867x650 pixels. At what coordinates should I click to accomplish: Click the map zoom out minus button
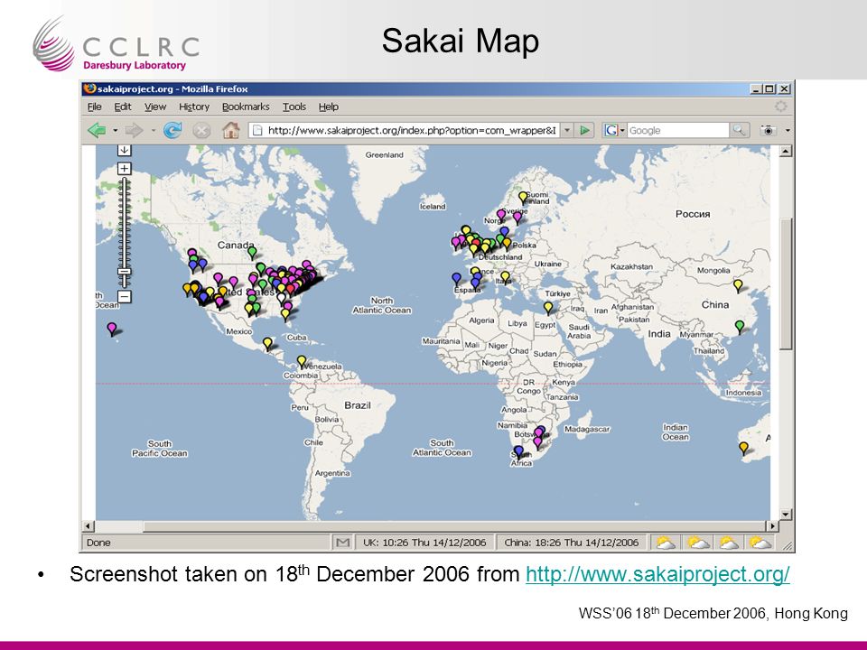click(x=125, y=297)
